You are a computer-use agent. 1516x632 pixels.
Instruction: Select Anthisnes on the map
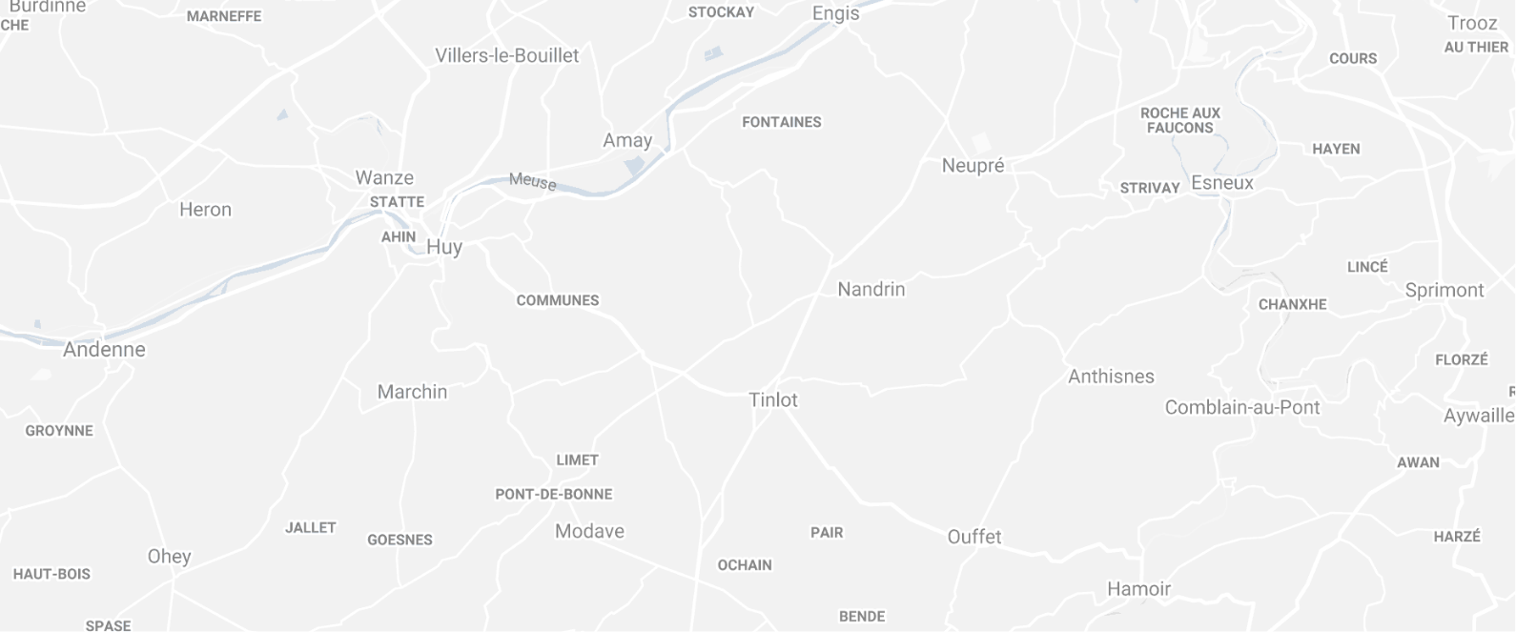click(x=1111, y=377)
